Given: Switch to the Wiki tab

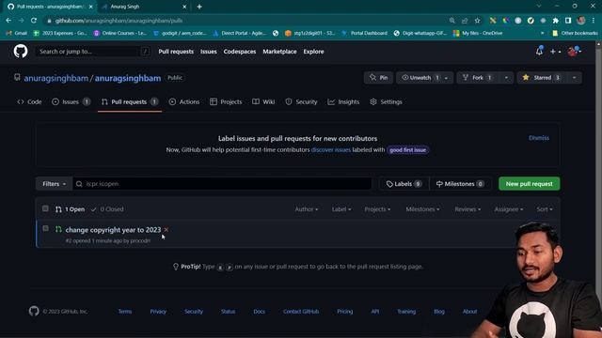Looking at the screenshot, I should pos(263,101).
